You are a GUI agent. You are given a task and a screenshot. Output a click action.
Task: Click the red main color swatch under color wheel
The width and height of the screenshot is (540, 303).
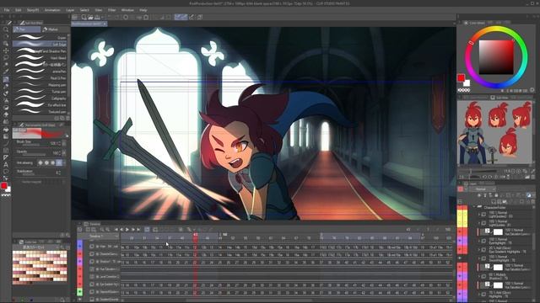462,78
